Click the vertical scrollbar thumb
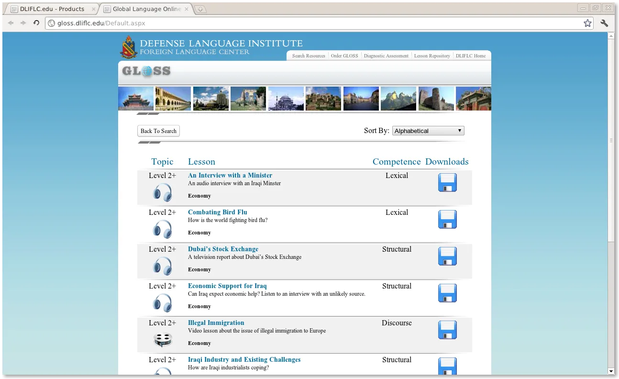The image size is (619, 379). [611, 140]
